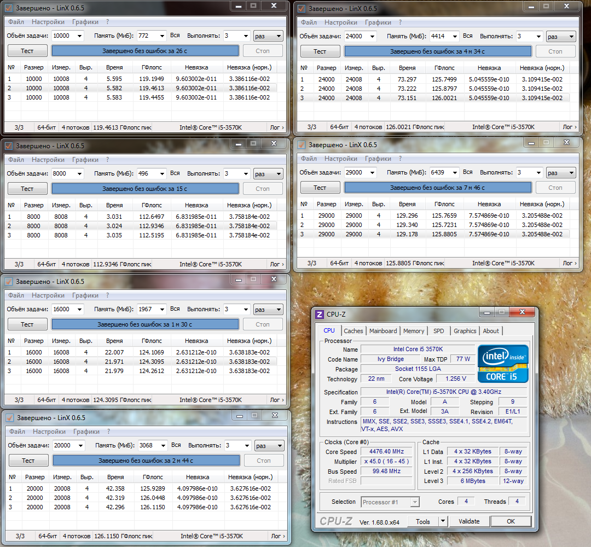Screen dimensions: 591x547
Task: Switch to the Mainboard tab in CPU-Z
Action: coord(383,331)
